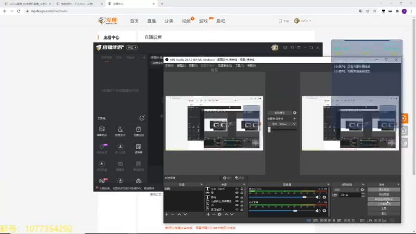The image size is (416, 234).
Task: Increase transition duration with the stepper
Action: click(363, 194)
